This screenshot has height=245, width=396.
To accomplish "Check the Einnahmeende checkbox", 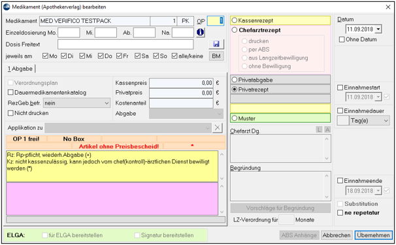I will click(x=340, y=180).
